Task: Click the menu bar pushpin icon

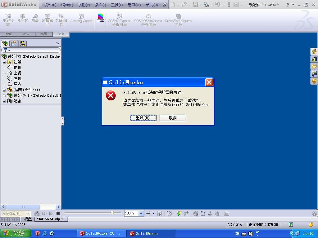Action: click(x=165, y=5)
